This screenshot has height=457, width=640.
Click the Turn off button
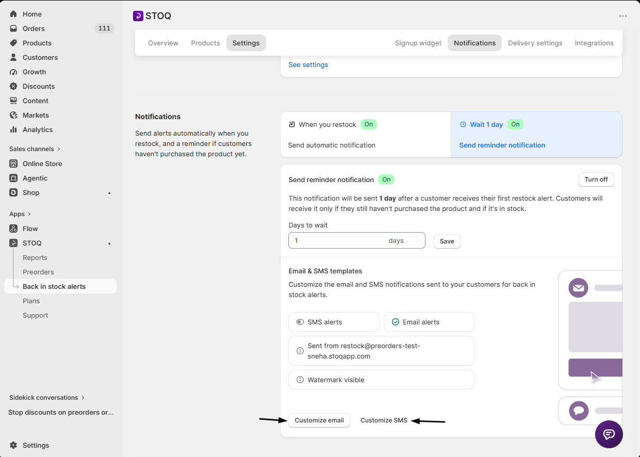(x=596, y=179)
